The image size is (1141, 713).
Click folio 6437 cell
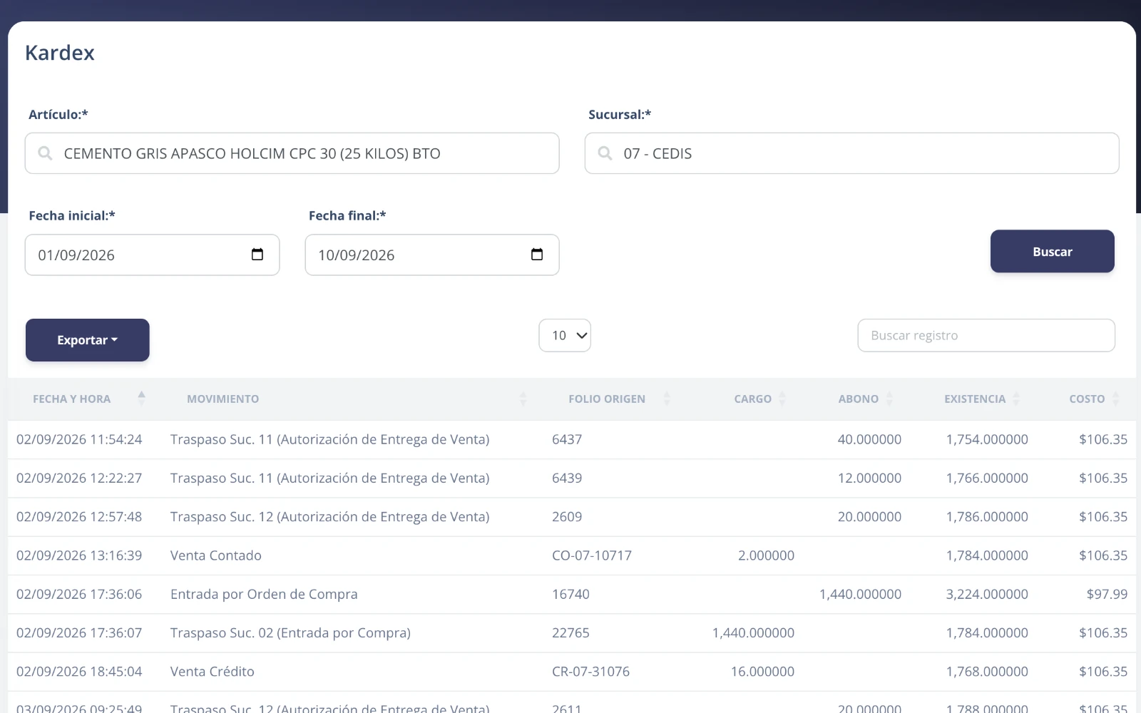click(x=567, y=439)
